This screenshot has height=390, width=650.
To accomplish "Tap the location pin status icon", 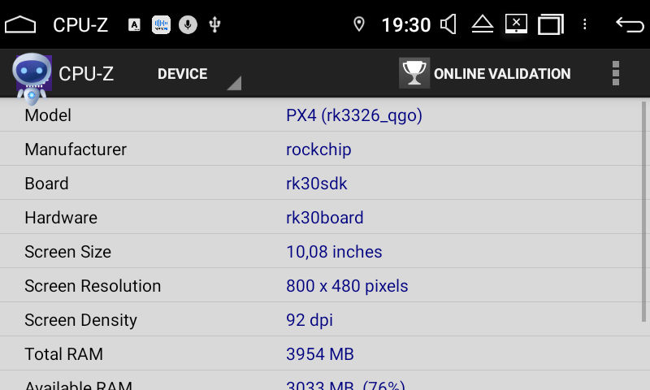I will click(x=359, y=24).
